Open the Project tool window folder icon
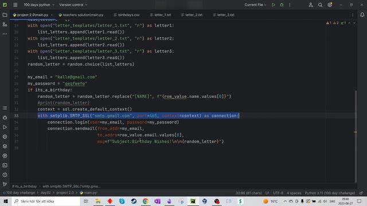This screenshot has width=367, height=206. click(5, 15)
